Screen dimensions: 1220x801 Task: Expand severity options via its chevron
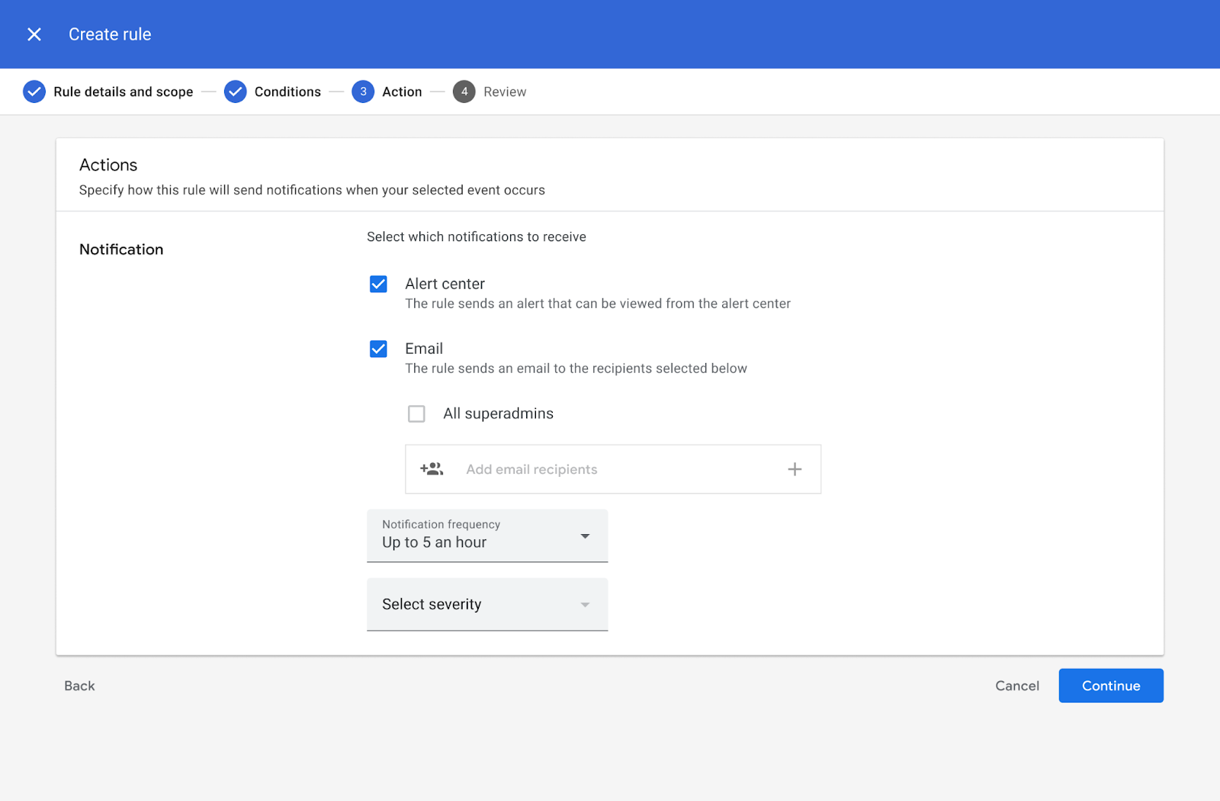point(585,604)
